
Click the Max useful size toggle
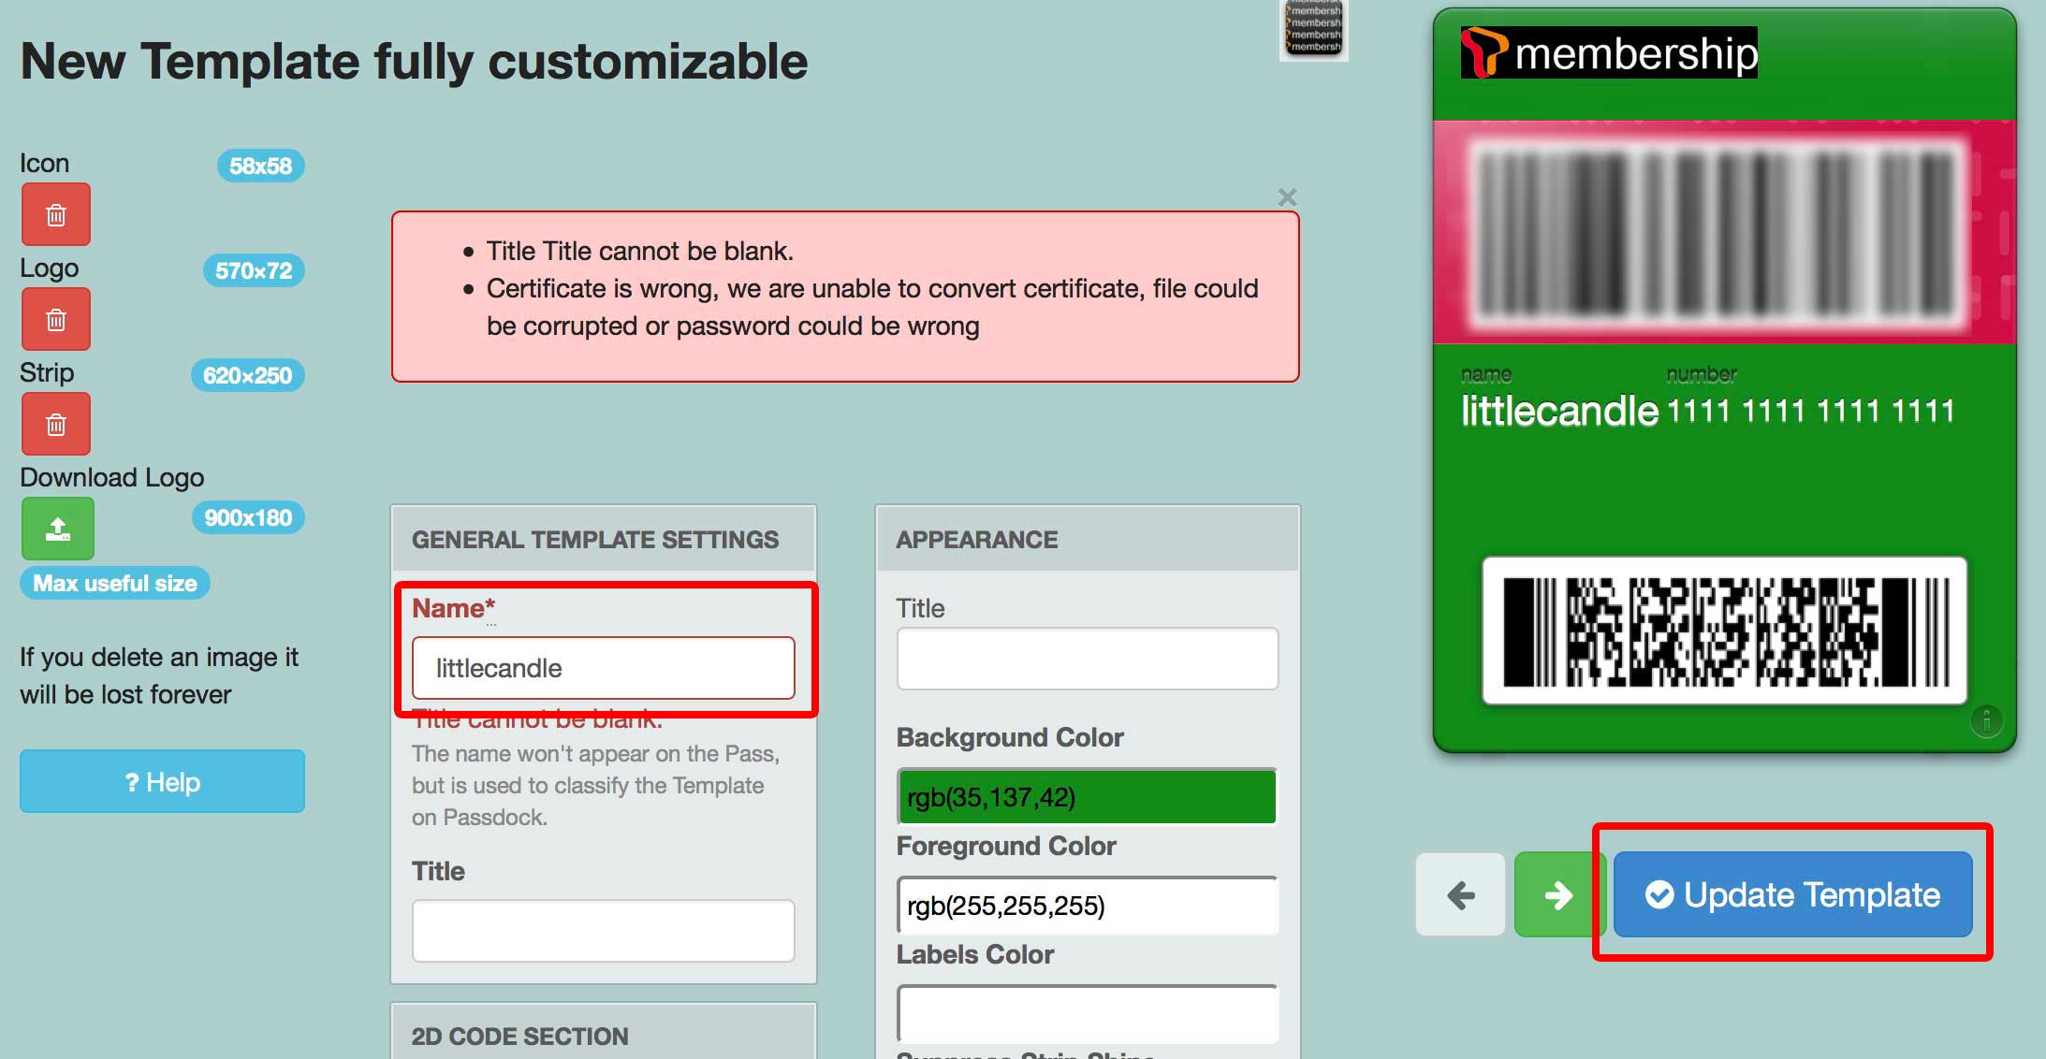113,584
